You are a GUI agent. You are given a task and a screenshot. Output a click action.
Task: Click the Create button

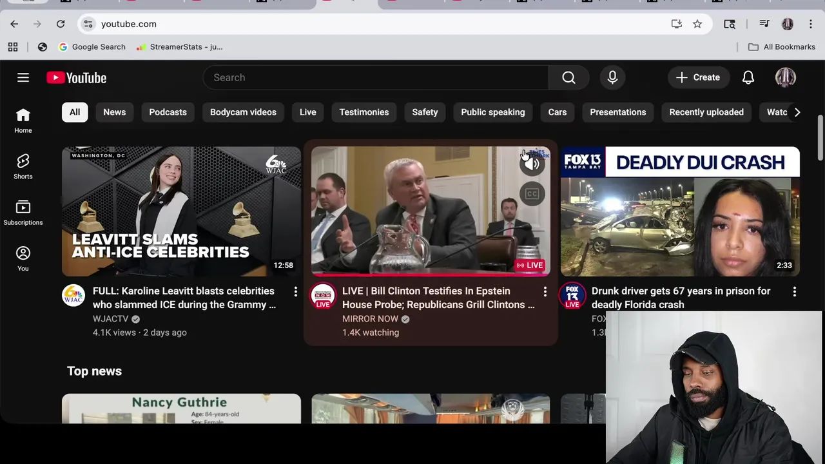[x=698, y=77]
